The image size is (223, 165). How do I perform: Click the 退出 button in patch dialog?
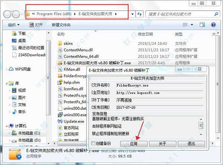pyautogui.click(x=191, y=144)
